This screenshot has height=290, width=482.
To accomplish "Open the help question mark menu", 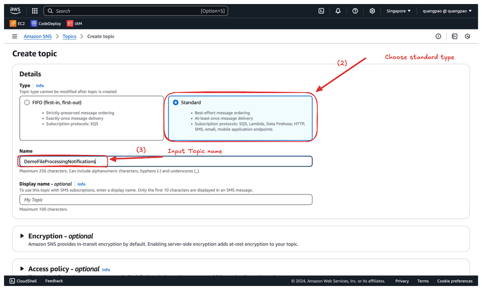I will coord(355,11).
